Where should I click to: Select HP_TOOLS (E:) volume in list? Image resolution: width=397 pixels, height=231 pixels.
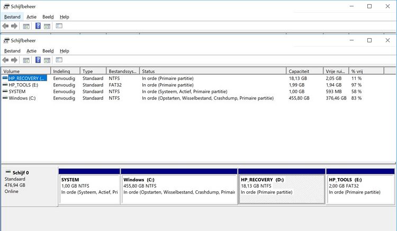click(x=23, y=85)
